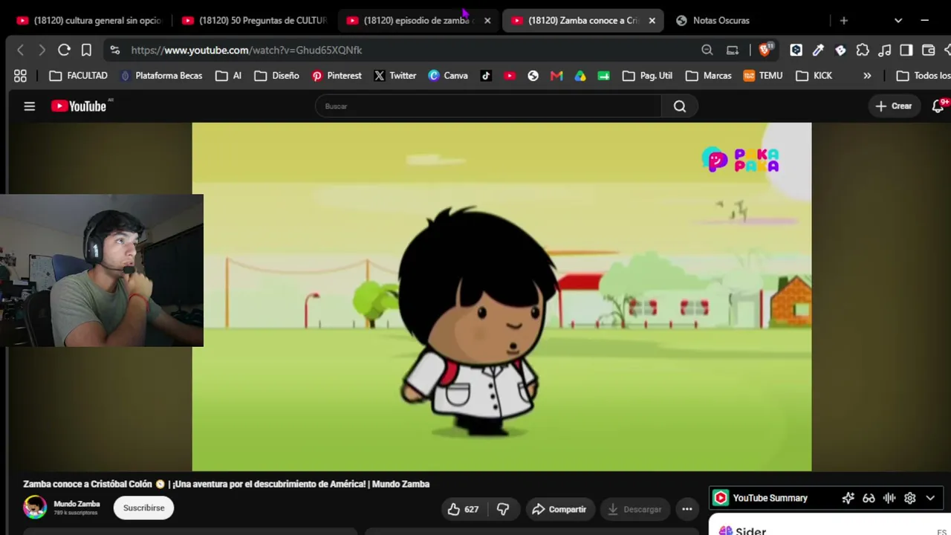
Task: Close the 'Zamba conoce a Cri' tab
Action: (x=652, y=21)
